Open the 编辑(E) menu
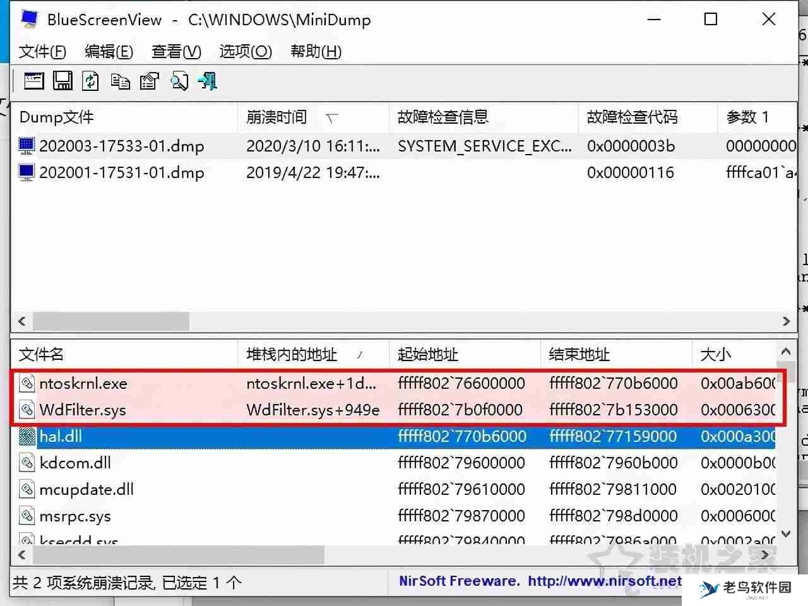Image resolution: width=808 pixels, height=606 pixels. (x=109, y=51)
